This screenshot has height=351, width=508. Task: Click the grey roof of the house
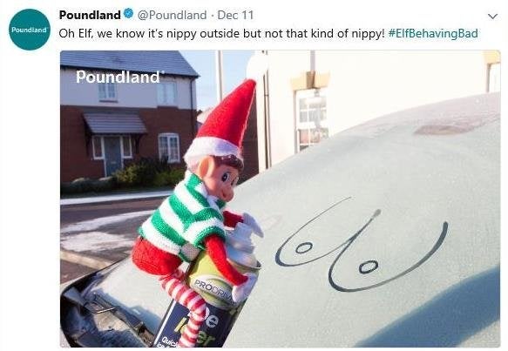click(129, 64)
